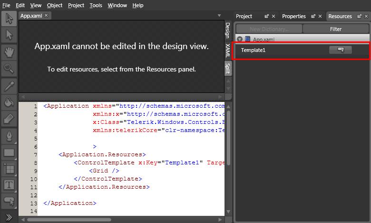This screenshot has height=223, width=371.
Task: Select the Button control tool
Action: [x=9, y=201]
